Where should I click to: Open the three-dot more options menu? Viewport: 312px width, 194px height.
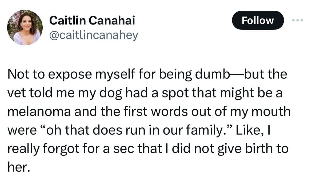pos(298,20)
